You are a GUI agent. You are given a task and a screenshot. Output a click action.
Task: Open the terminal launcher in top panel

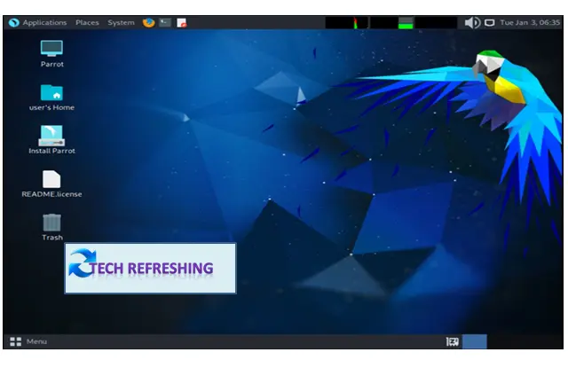pos(164,22)
